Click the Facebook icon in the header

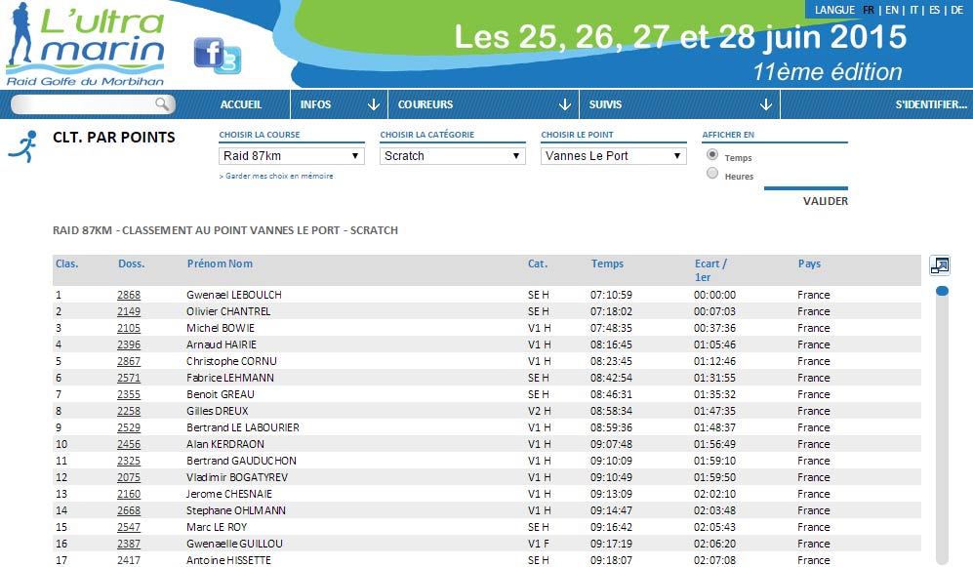[208, 52]
